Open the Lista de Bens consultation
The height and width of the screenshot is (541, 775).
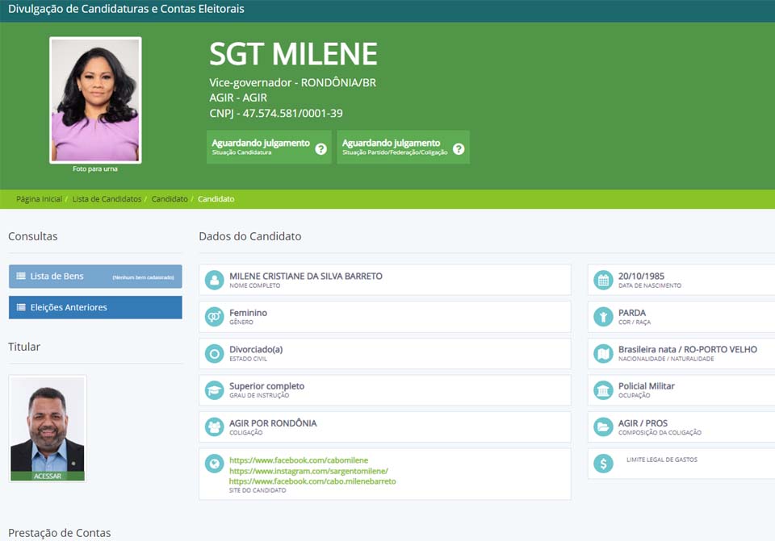pos(95,277)
